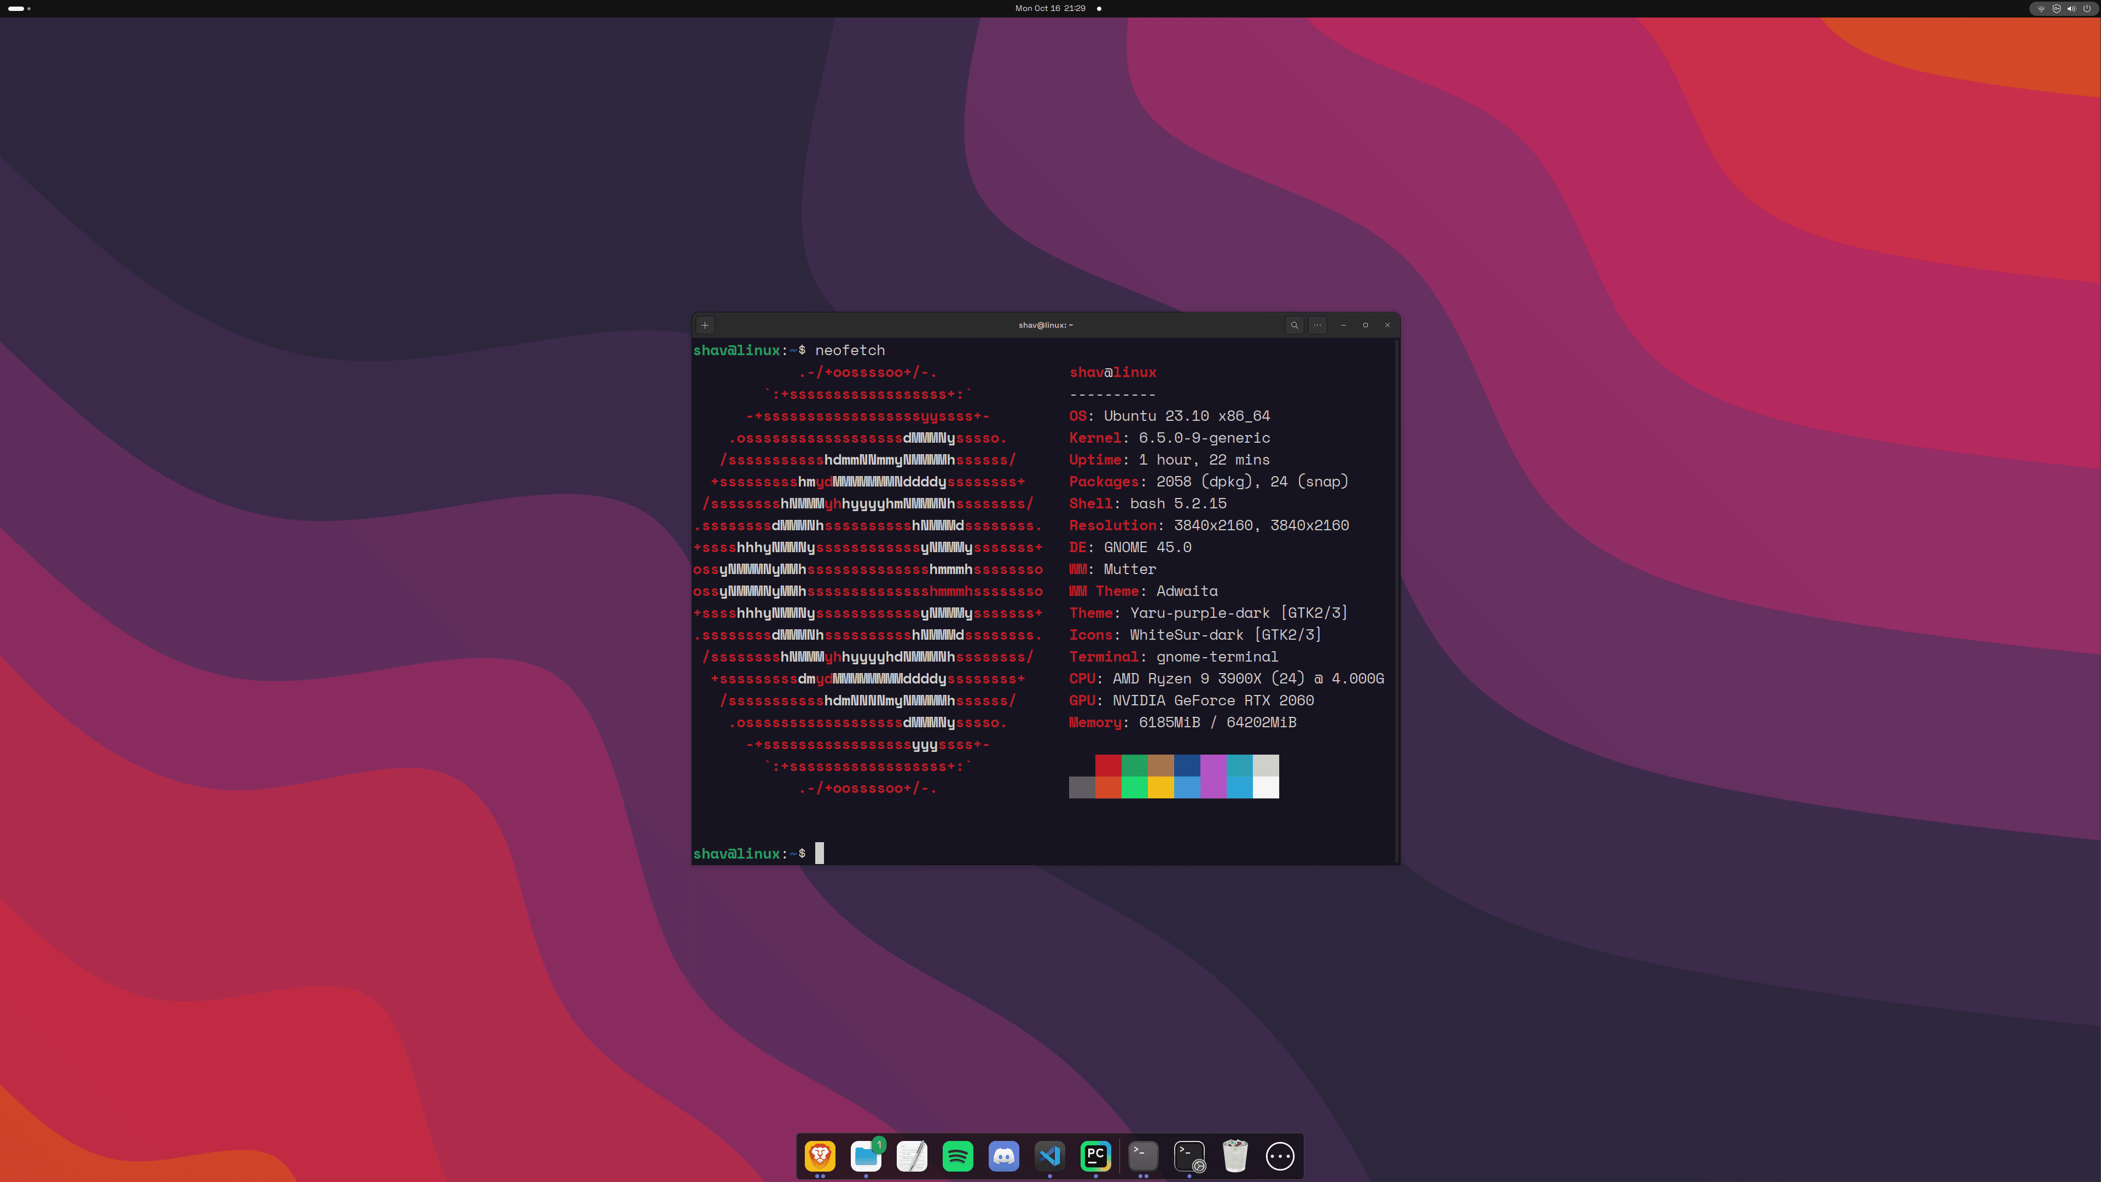
Task: Click the volume indicator in the top bar
Action: pos(2071,8)
